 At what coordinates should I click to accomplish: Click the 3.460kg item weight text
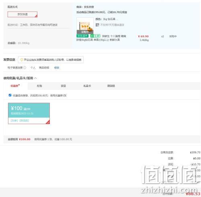click(x=144, y=40)
